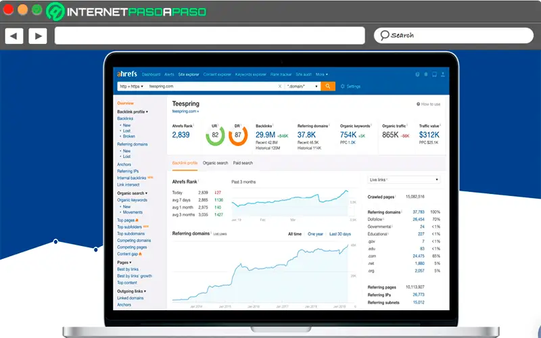Click the ahrefs logo
The width and height of the screenshot is (541, 338).
(127, 74)
